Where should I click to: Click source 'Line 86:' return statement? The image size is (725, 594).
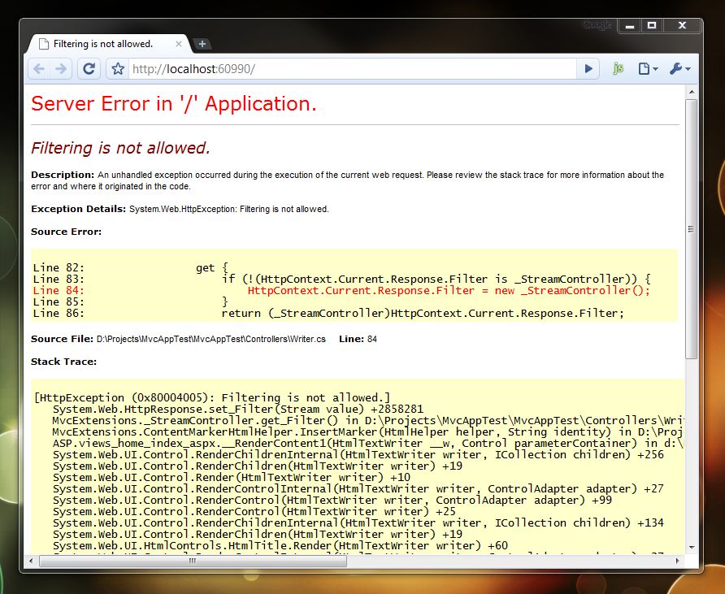pos(328,314)
